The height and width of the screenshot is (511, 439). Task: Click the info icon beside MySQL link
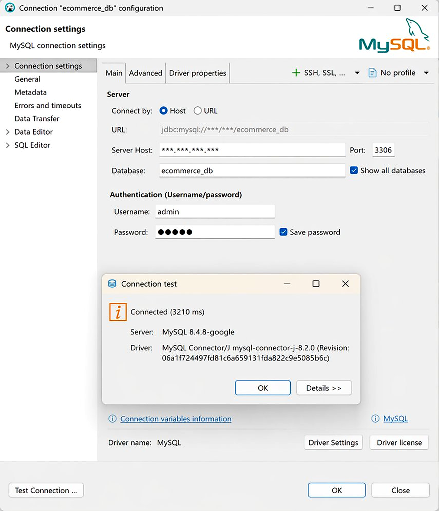tap(375, 419)
